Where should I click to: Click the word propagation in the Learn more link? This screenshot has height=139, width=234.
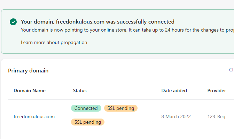click(74, 43)
